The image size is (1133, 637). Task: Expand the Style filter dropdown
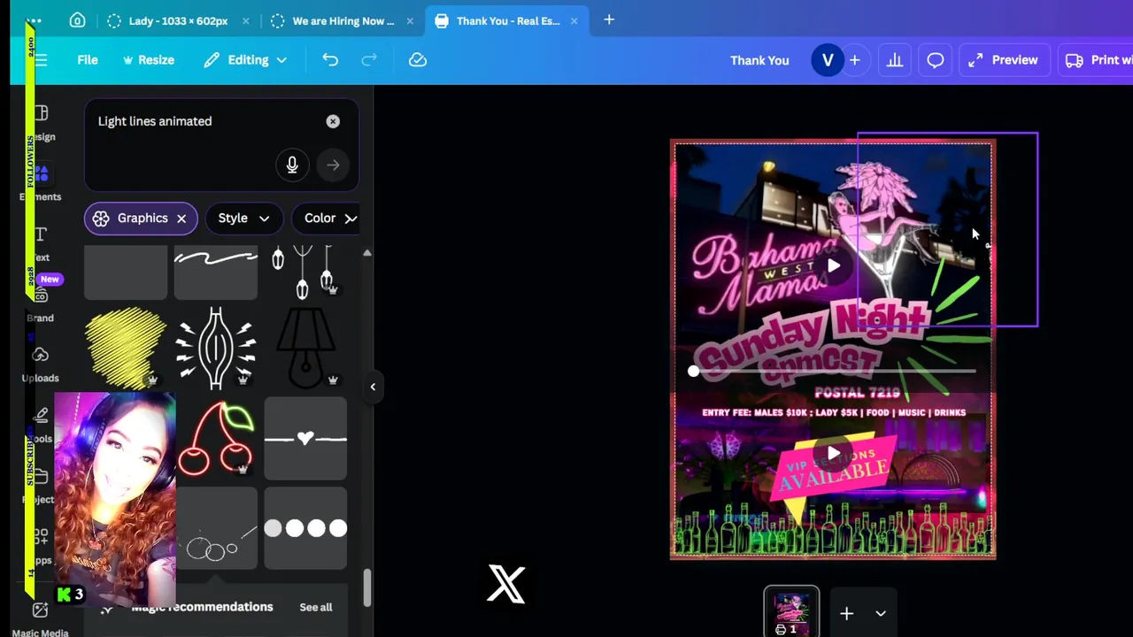tap(243, 219)
